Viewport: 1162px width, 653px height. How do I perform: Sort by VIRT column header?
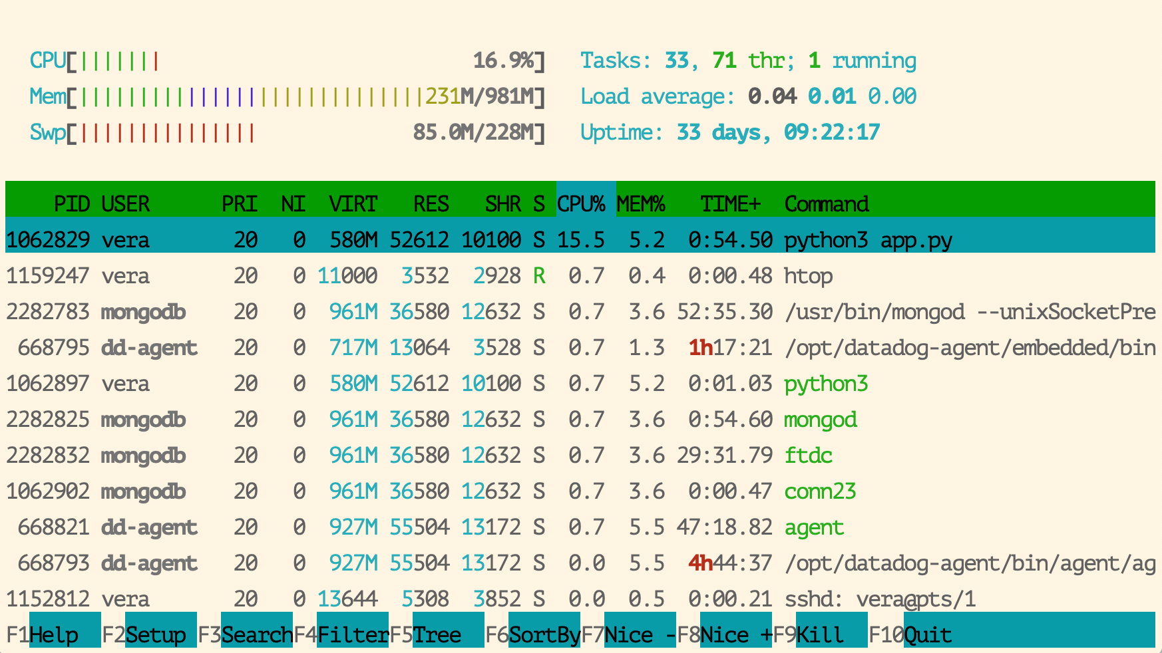coord(353,204)
